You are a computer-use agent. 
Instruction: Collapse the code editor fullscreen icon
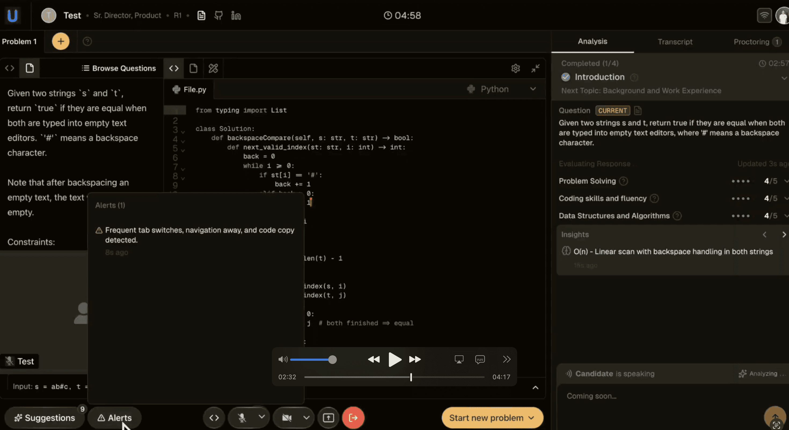(535, 68)
